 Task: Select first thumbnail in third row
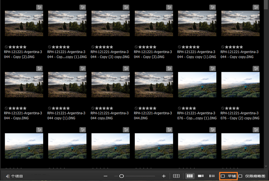click(x=24, y=146)
